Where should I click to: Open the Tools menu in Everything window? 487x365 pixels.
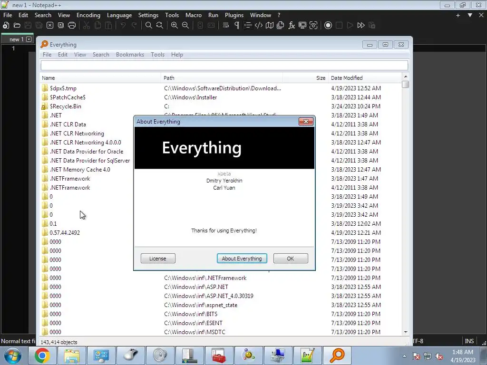(x=157, y=54)
